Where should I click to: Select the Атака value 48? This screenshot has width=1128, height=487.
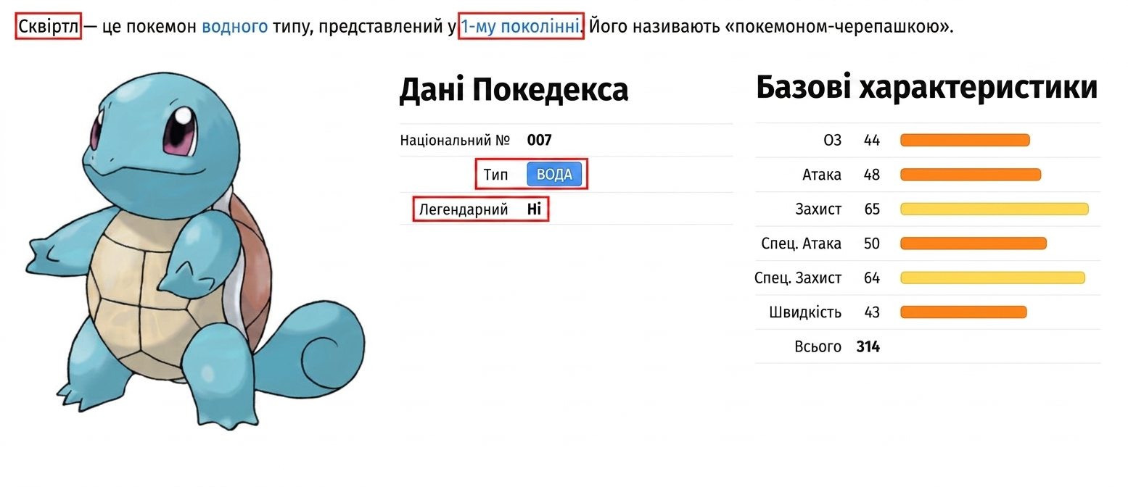872,175
